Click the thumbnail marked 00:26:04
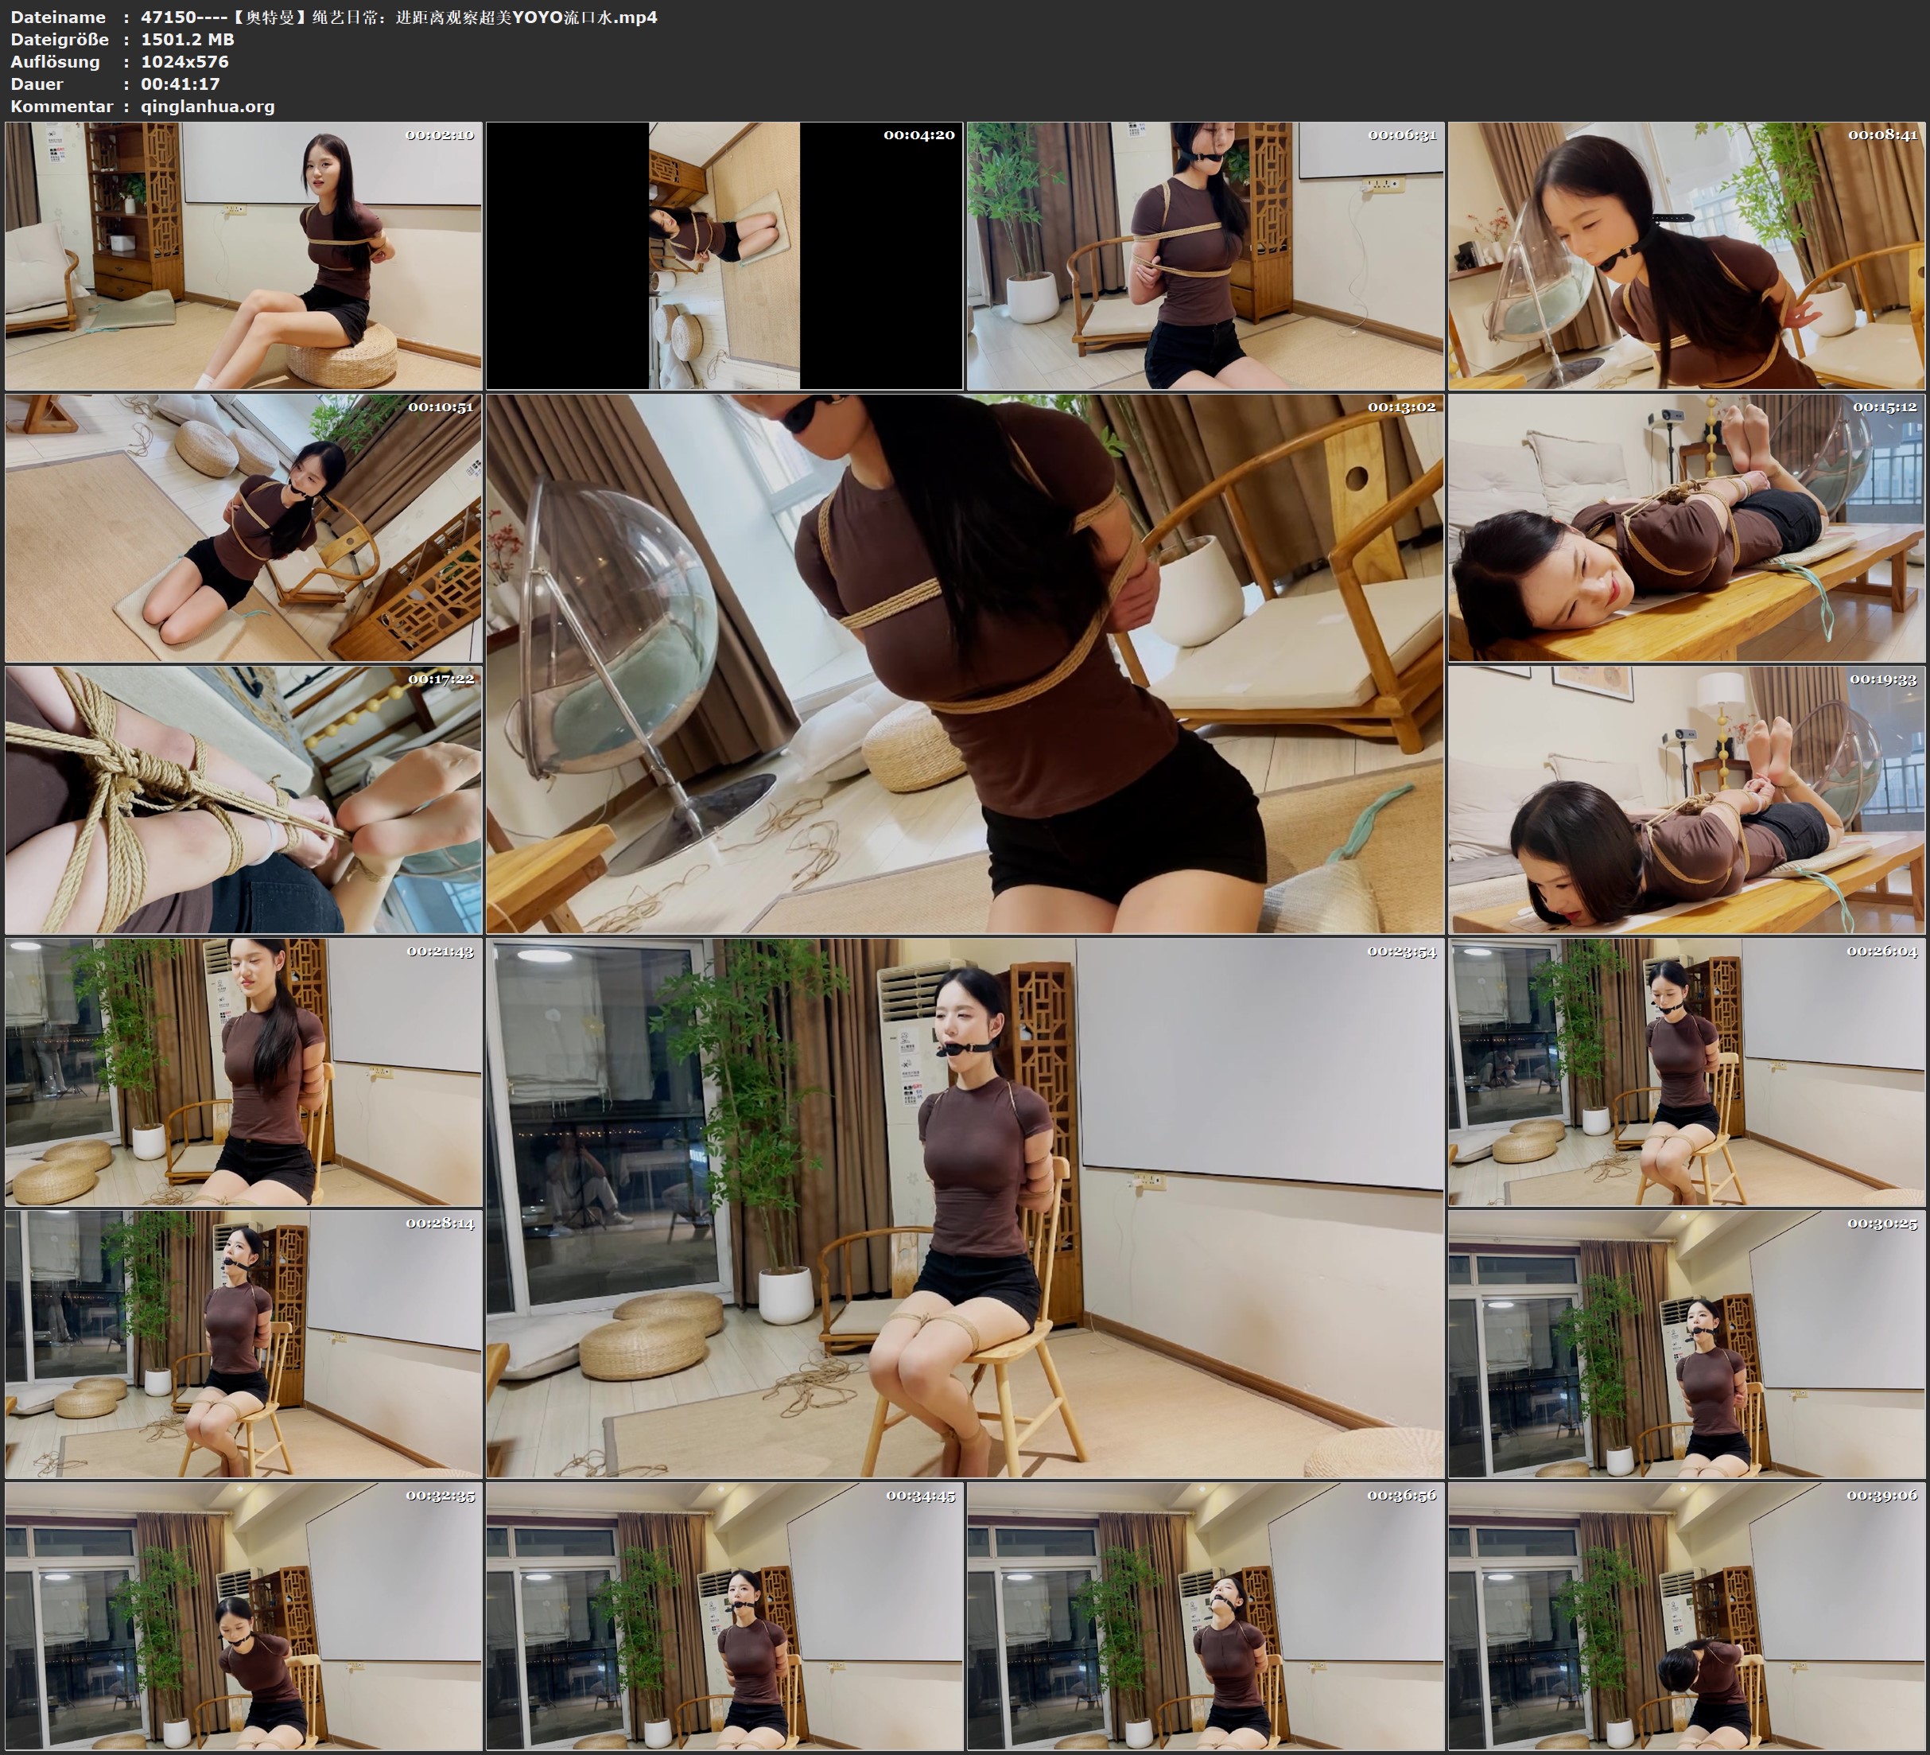Viewport: 1930px width, 1755px height. 1686,1072
